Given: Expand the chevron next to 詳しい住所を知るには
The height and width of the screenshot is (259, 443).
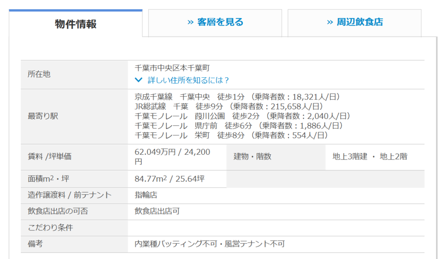Looking at the screenshot, I should coord(138,80).
